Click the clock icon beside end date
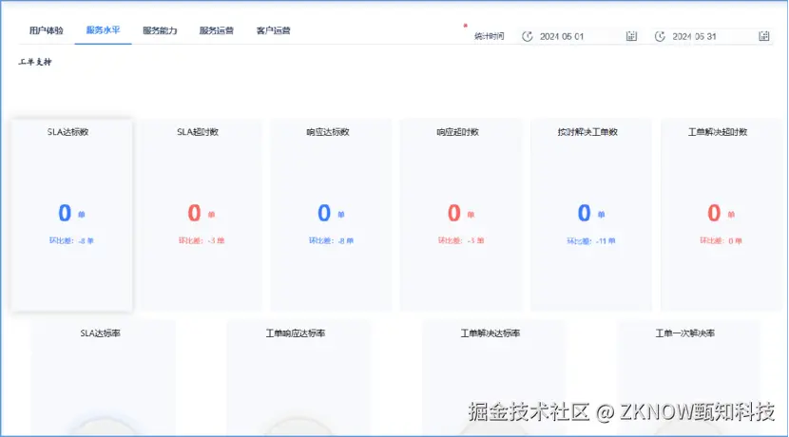The height and width of the screenshot is (437, 789). 660,36
